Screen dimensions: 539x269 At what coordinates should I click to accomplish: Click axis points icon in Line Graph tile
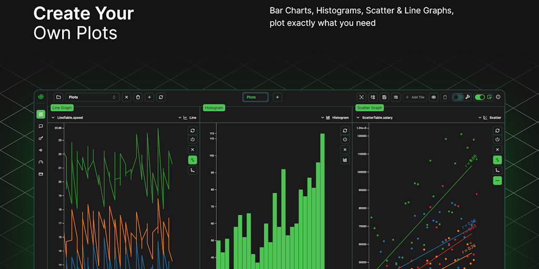pos(193,170)
